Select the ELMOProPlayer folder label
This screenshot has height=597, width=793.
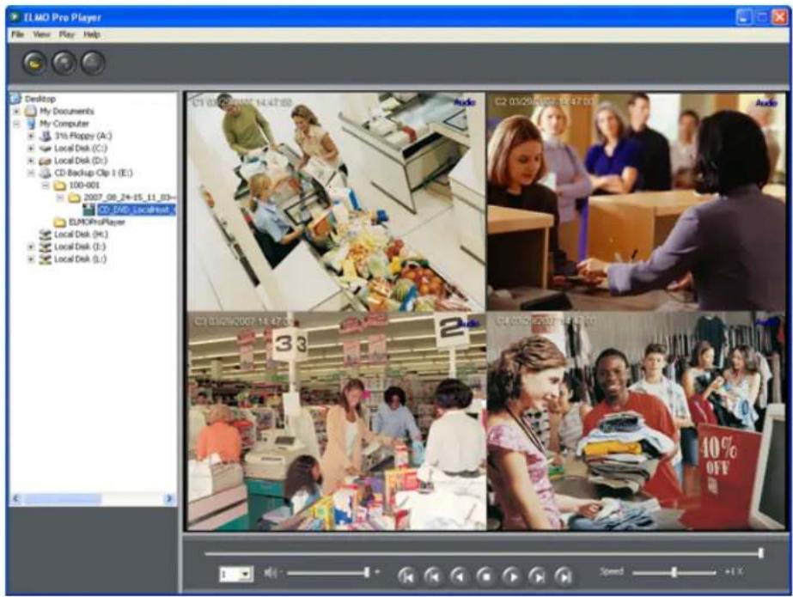96,222
